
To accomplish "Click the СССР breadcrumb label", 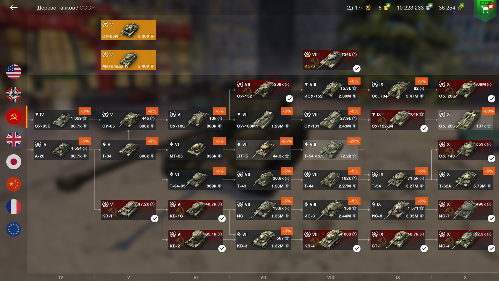I will pos(87,8).
